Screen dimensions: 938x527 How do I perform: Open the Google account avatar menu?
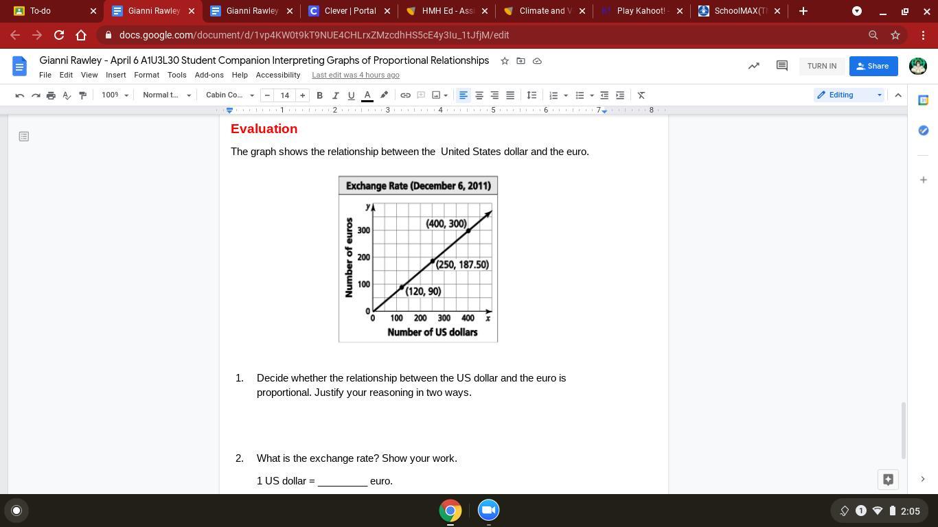pyautogui.click(x=918, y=66)
